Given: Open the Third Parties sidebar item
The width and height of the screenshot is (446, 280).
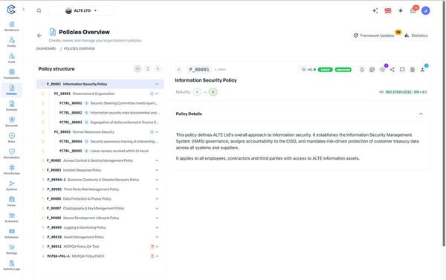Looking at the screenshot, I should (12, 169).
